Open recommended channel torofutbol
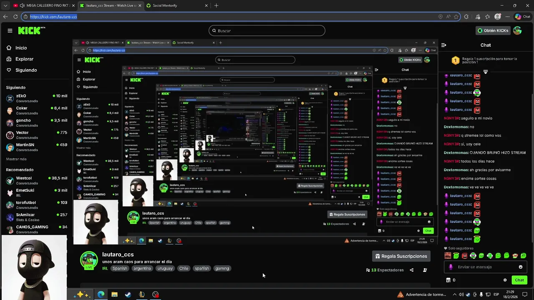The height and width of the screenshot is (300, 534). 36,205
